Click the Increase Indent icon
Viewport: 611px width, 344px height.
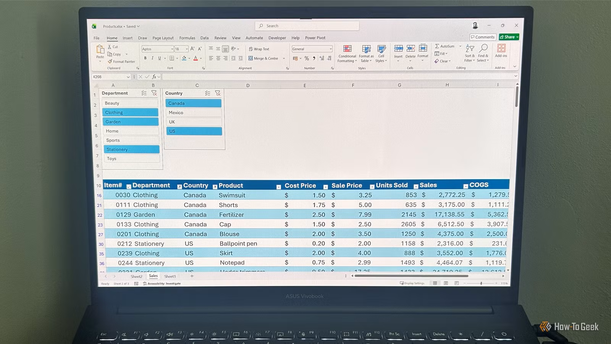240,58
